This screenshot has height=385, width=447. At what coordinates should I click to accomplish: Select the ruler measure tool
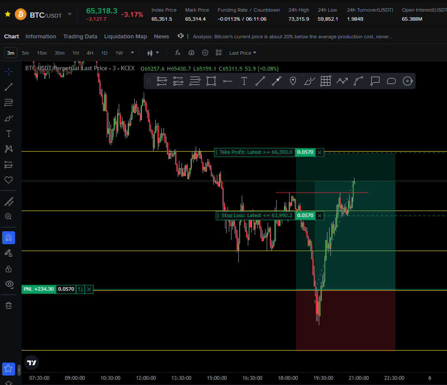click(9, 202)
